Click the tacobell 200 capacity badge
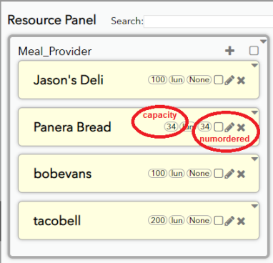273x263 pixels. pos(157,220)
